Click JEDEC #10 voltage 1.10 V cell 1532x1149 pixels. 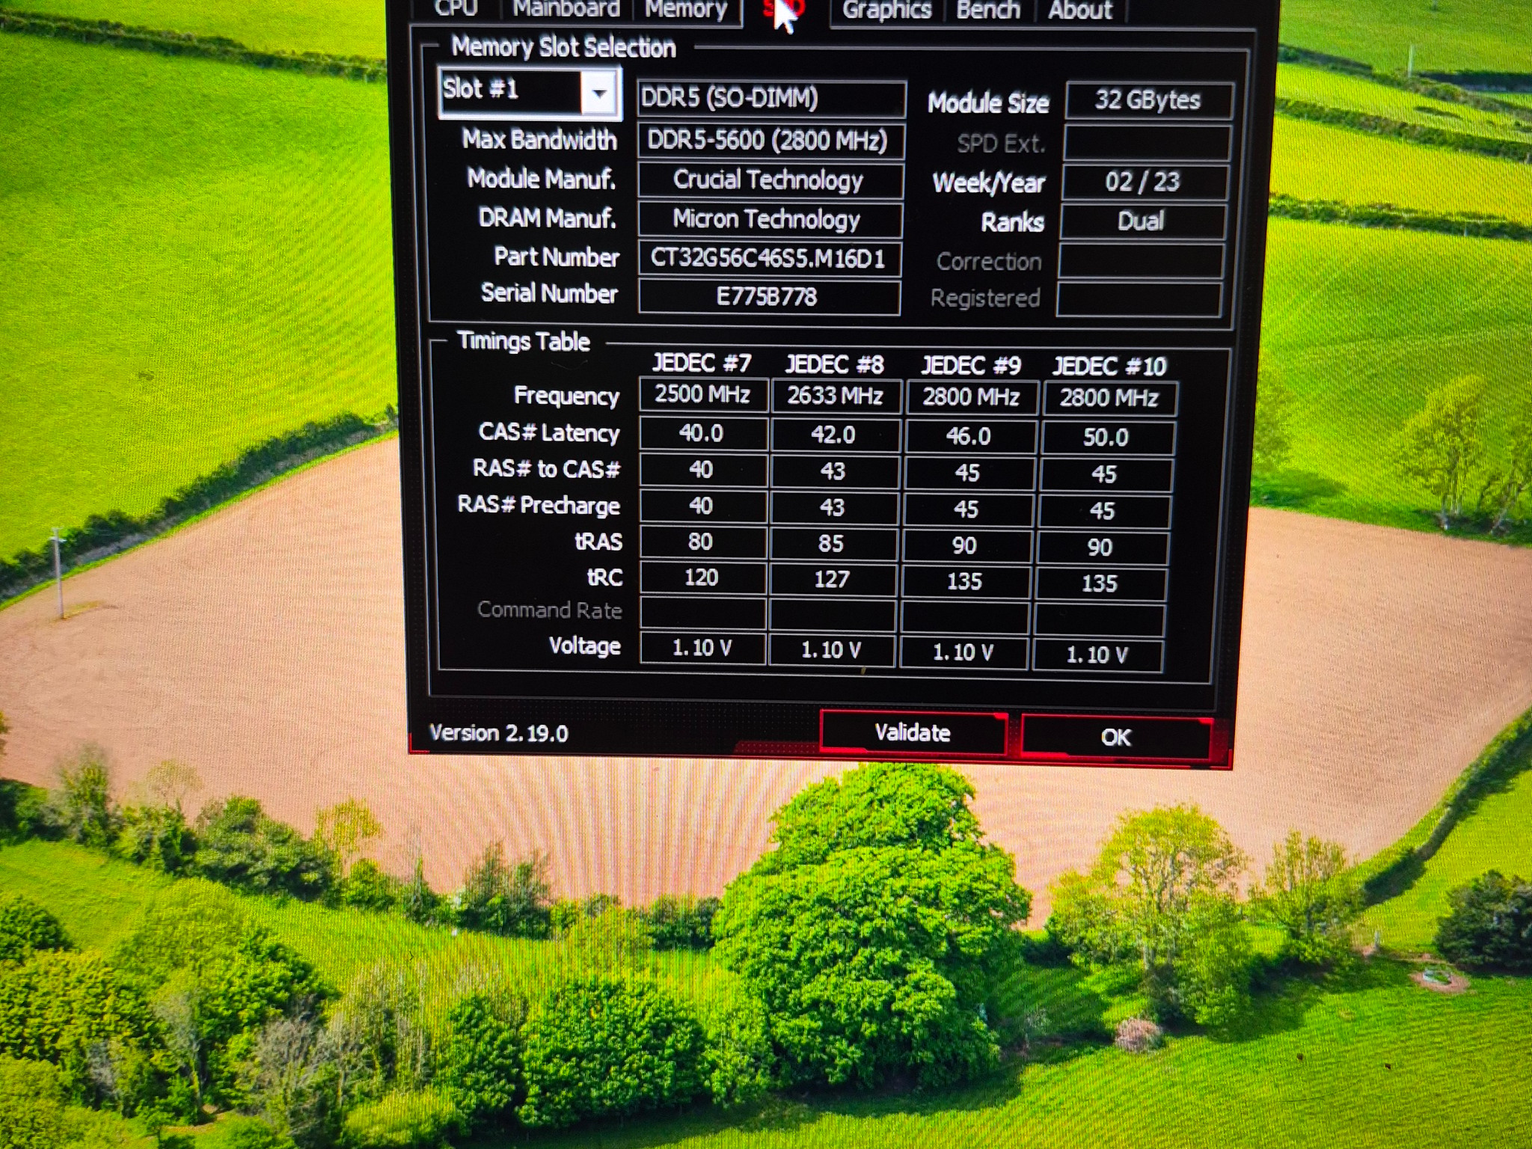tap(1097, 655)
